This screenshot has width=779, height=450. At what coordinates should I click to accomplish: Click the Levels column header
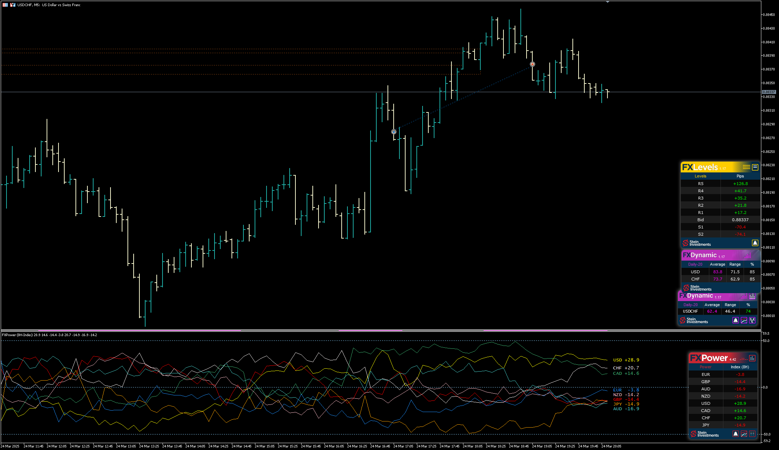[x=700, y=176]
